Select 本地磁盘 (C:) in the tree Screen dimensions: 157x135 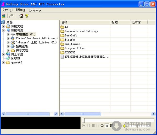(26, 34)
